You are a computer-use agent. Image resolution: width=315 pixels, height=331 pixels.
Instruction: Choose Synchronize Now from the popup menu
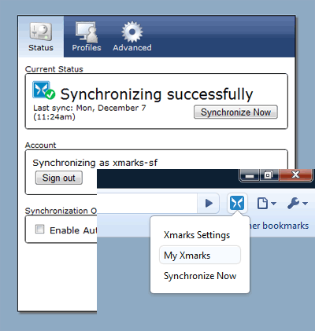tap(200, 276)
